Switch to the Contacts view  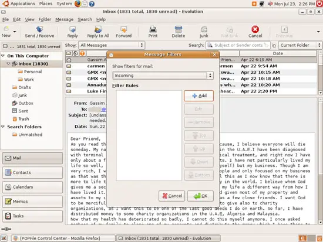tap(32, 172)
